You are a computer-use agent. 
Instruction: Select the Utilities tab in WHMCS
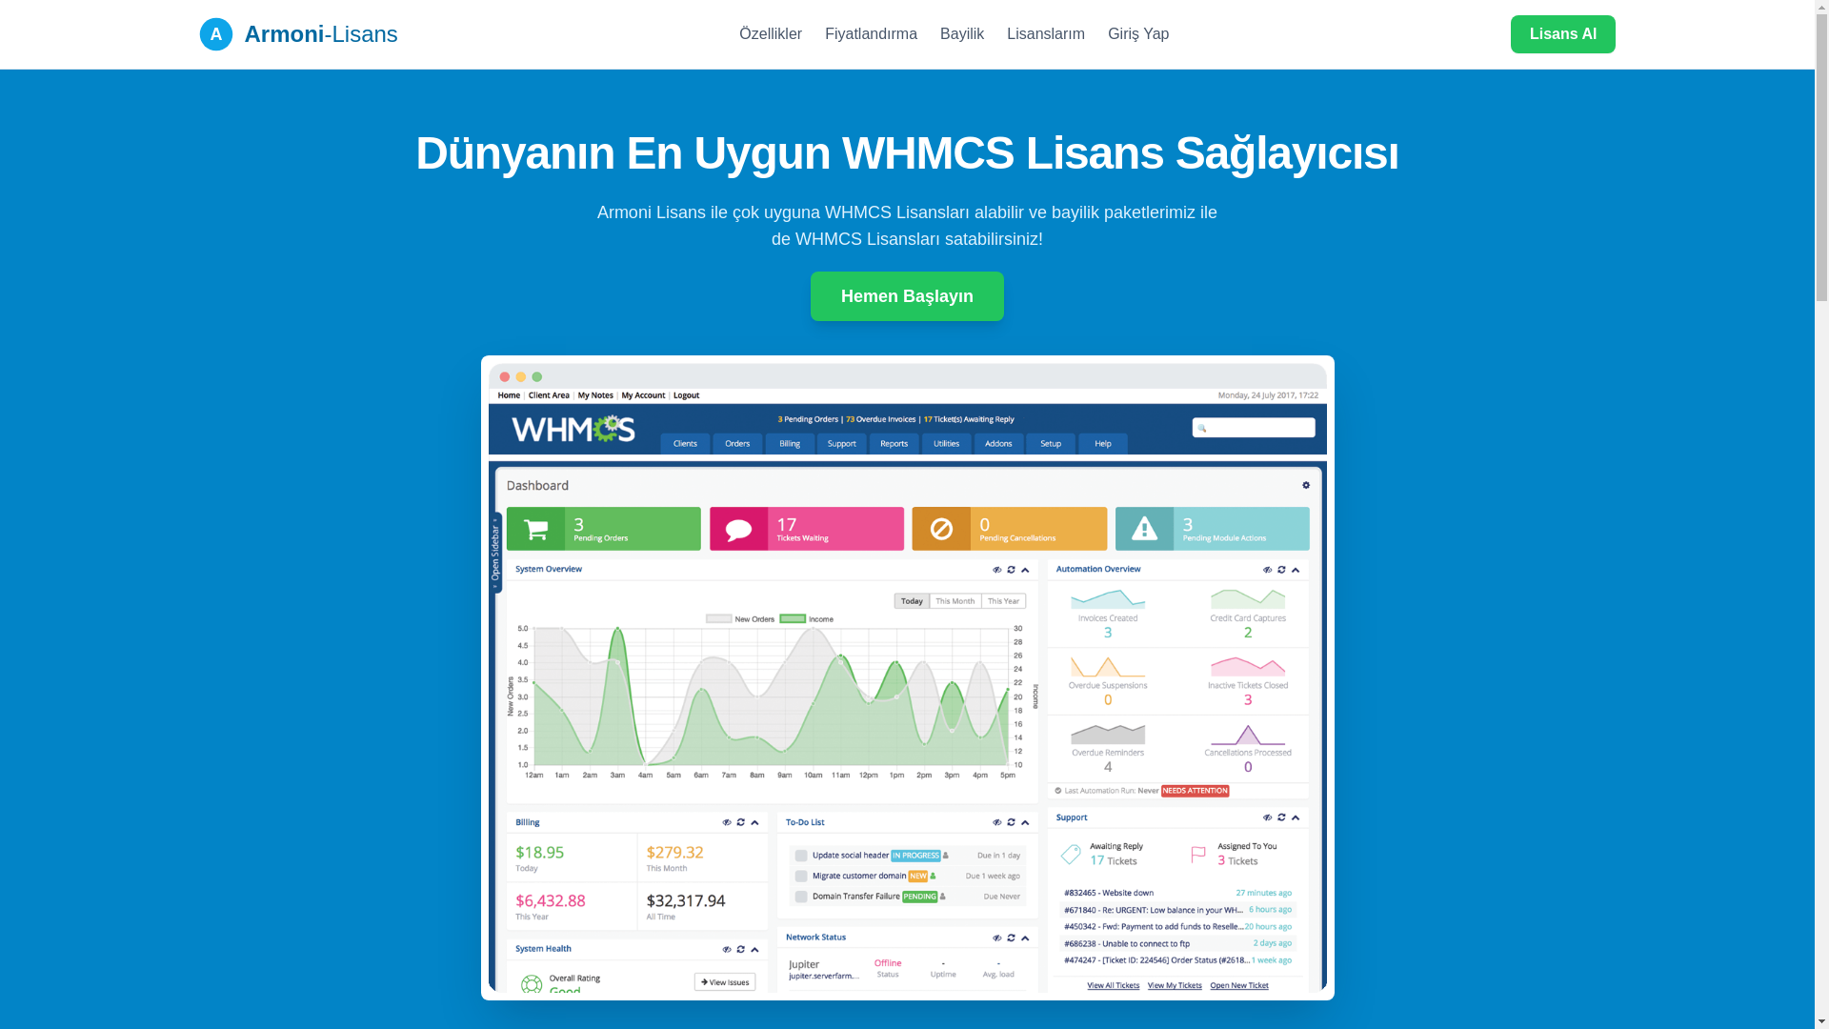pos(946,444)
